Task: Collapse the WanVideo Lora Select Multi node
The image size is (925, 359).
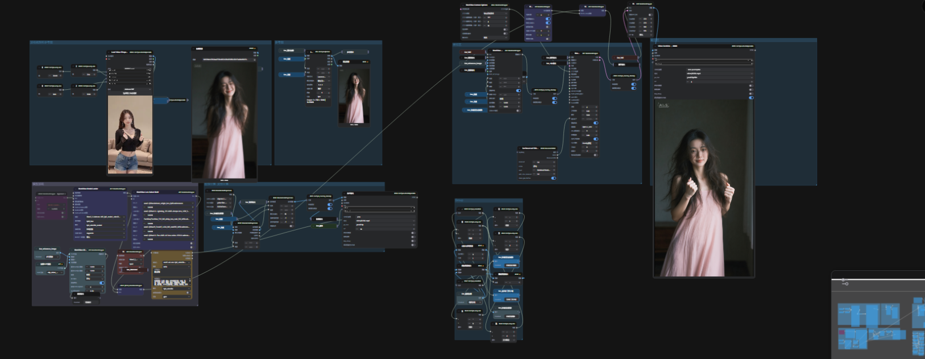Action: click(134, 192)
